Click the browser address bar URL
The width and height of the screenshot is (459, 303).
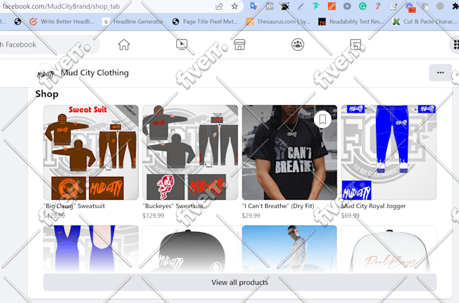click(x=61, y=7)
